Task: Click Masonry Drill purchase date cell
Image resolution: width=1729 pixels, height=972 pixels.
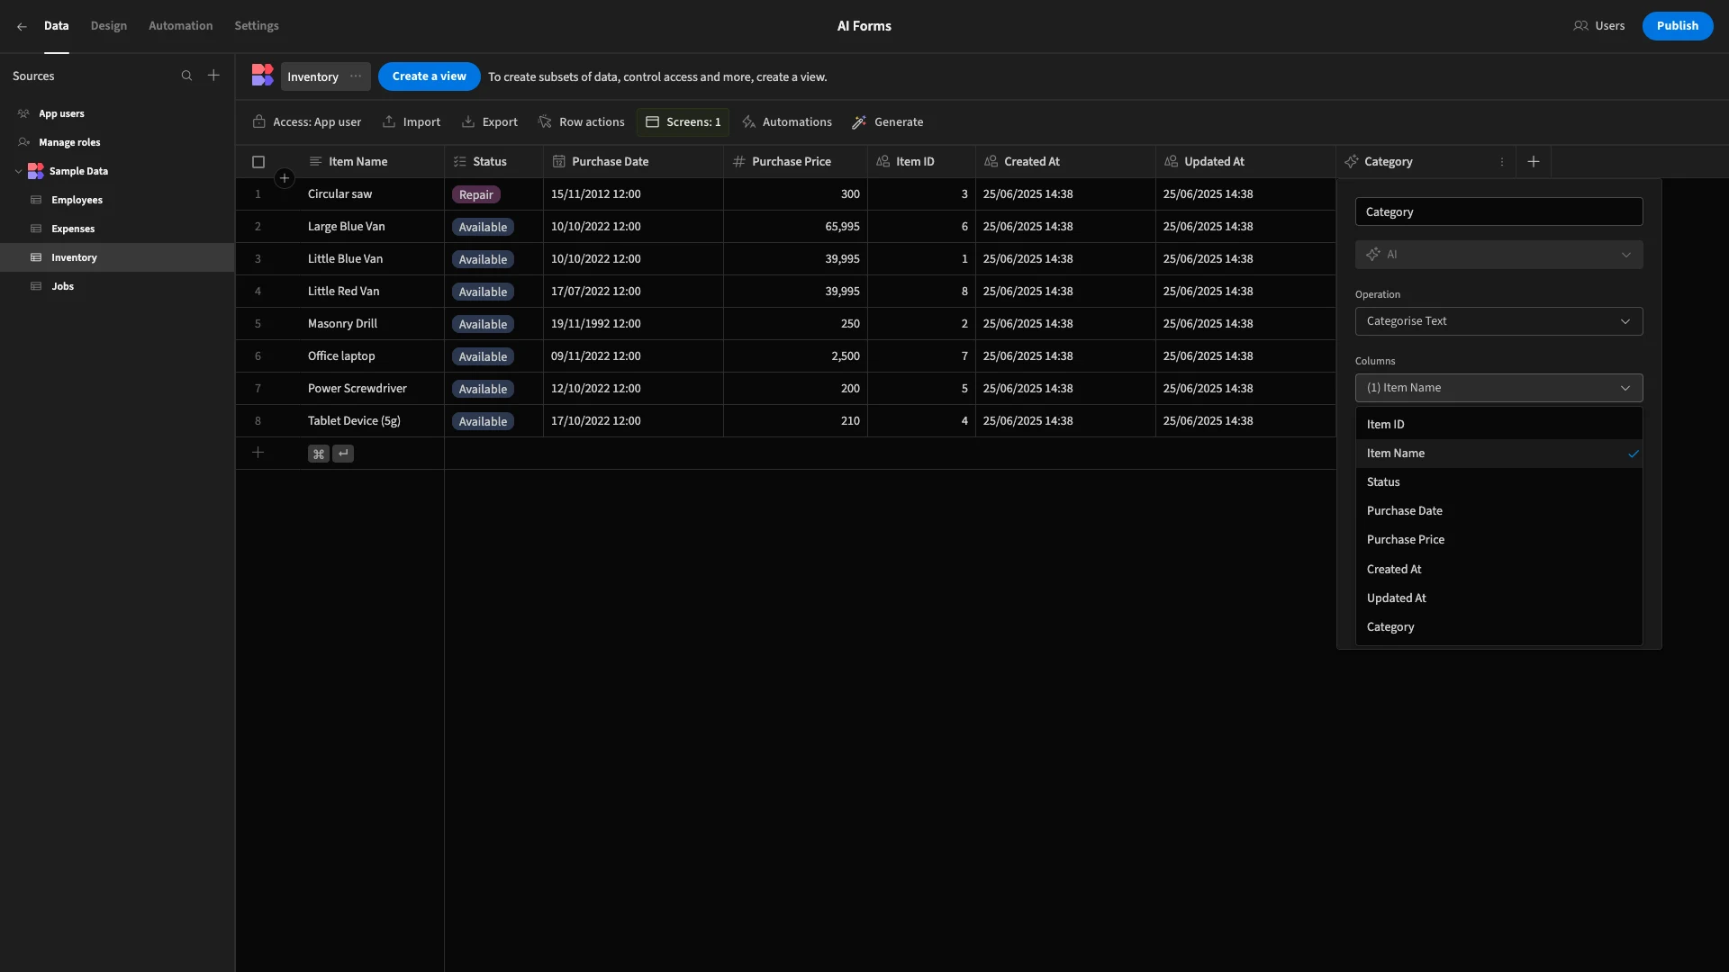Action: click(633, 324)
